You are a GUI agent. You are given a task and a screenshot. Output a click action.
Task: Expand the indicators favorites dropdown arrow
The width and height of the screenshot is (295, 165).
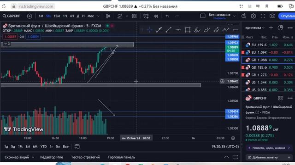127,16
